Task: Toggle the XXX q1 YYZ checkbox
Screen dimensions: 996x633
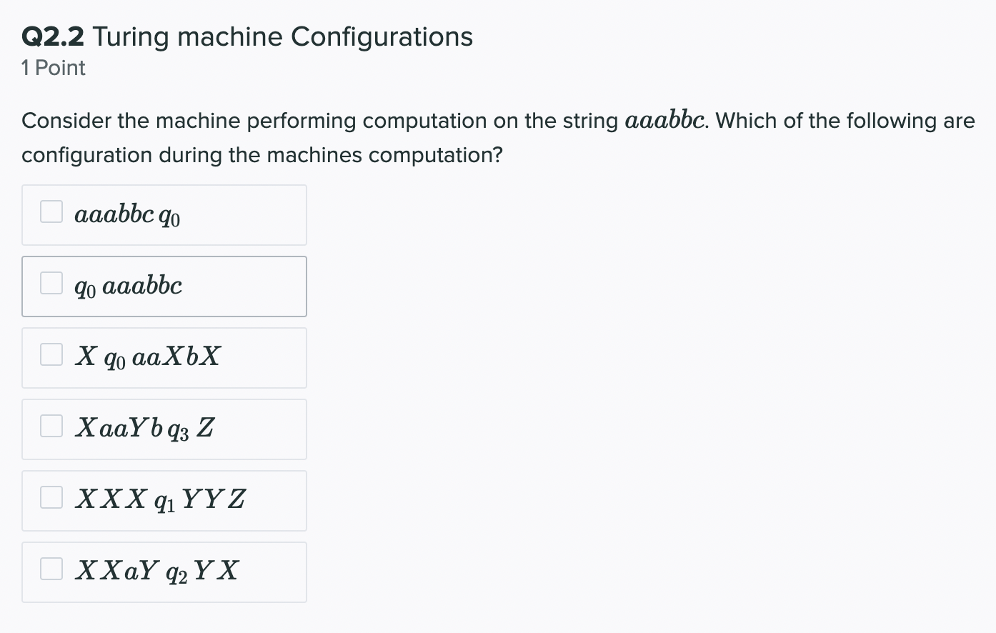Action: [51, 497]
